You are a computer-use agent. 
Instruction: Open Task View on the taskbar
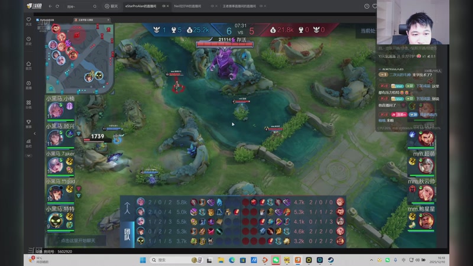(x=209, y=260)
